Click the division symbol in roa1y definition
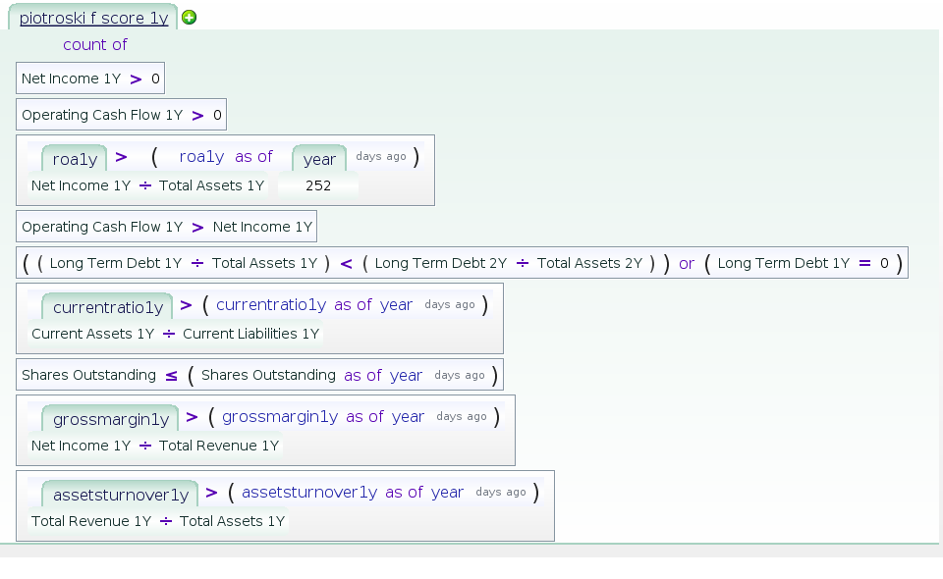943x579 pixels. click(145, 185)
